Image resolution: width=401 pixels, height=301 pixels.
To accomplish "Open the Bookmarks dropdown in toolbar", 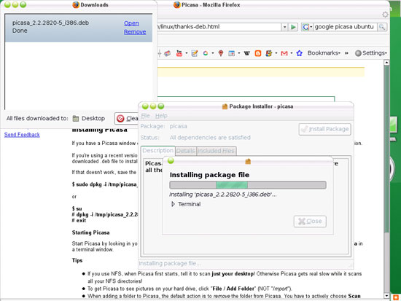I will pos(324,53).
